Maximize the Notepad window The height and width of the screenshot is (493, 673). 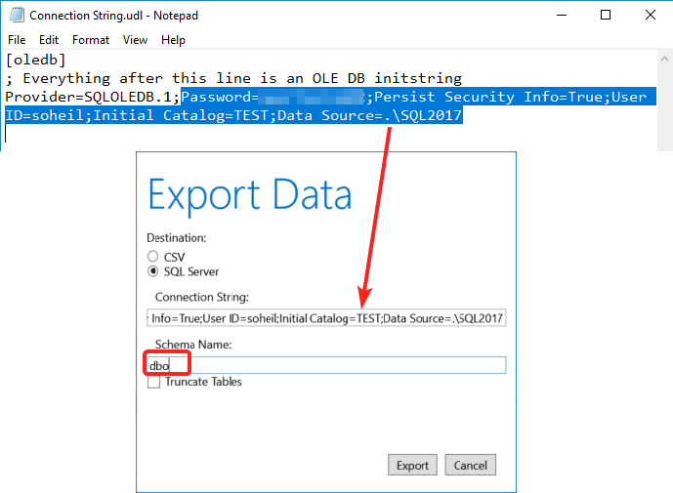[606, 15]
